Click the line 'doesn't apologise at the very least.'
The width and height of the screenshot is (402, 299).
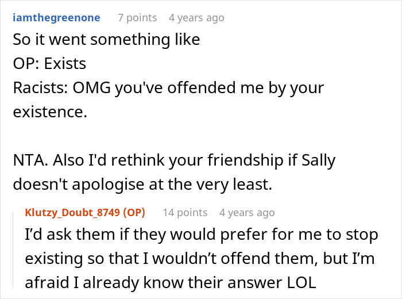coord(142,185)
